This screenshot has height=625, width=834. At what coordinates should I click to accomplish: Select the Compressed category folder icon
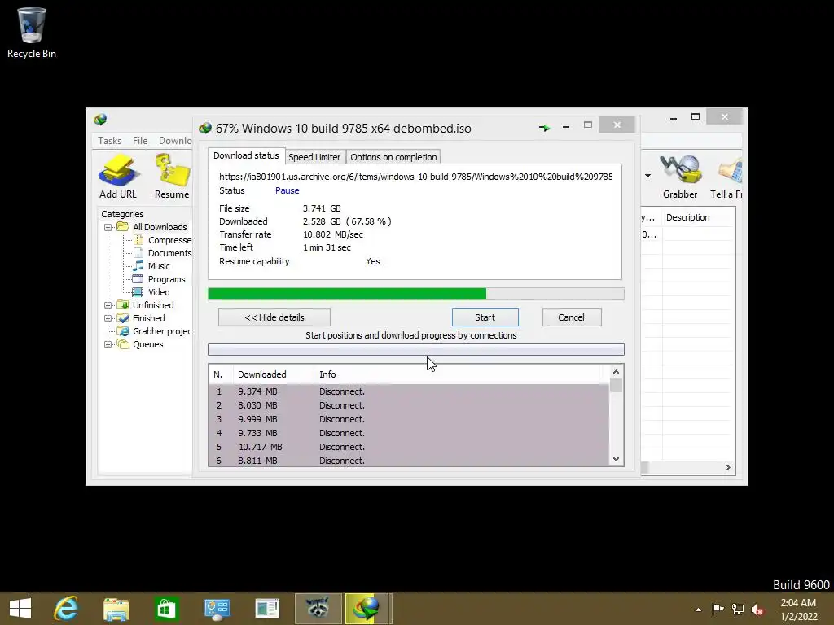(138, 240)
